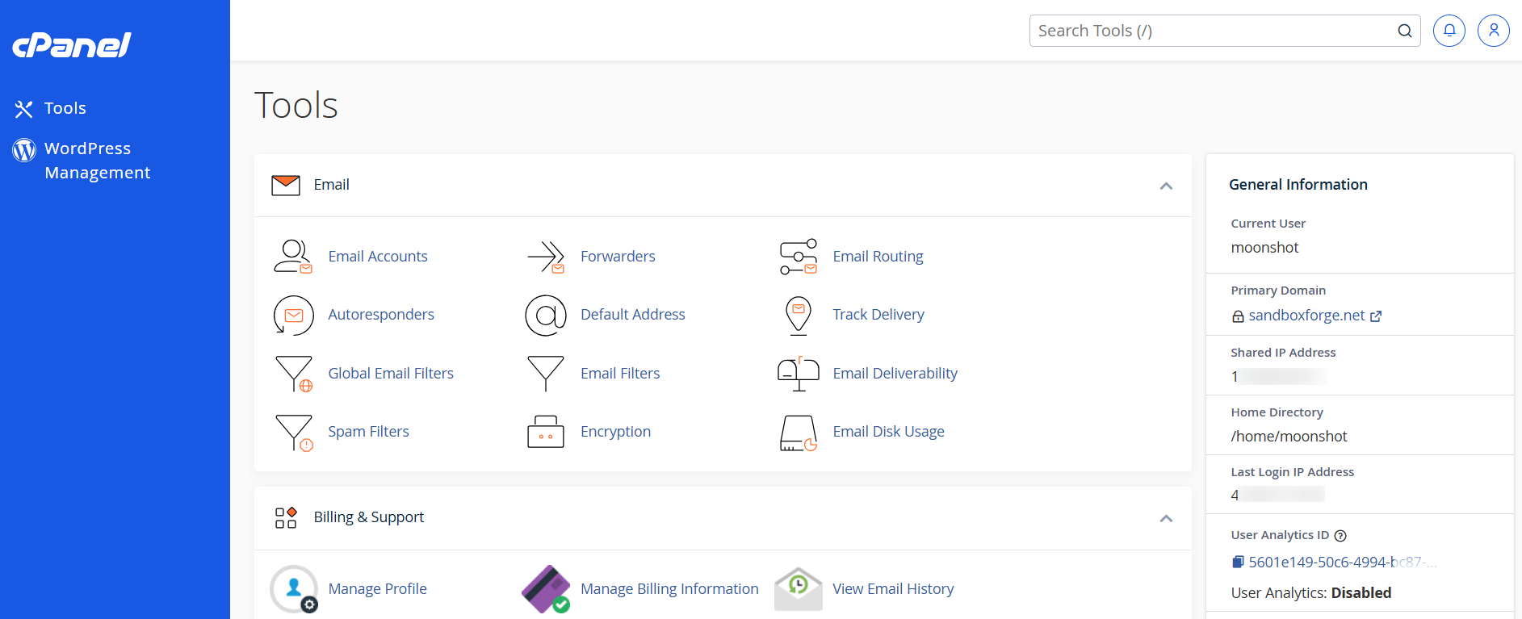
Task: Select the current user name moonshot
Action: point(1264,248)
